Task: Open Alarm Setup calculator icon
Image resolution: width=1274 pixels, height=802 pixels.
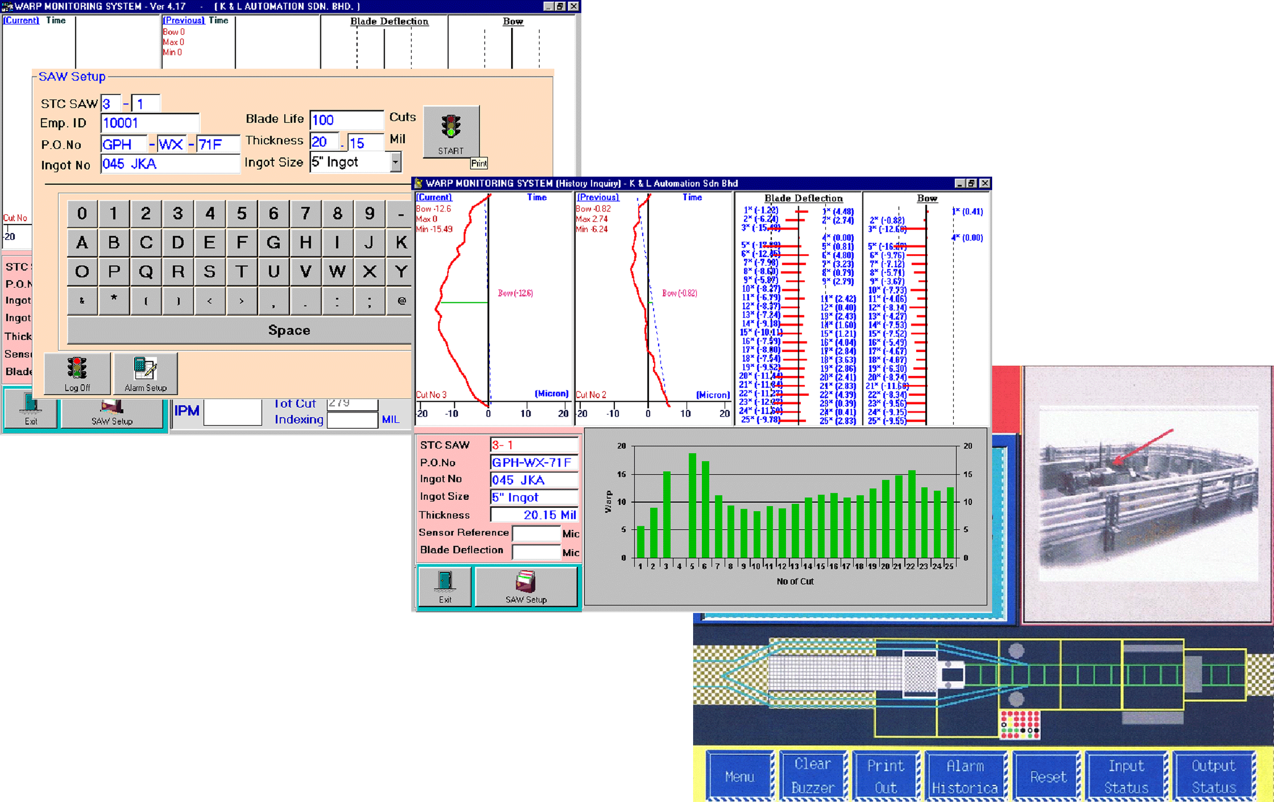Action: (x=145, y=369)
